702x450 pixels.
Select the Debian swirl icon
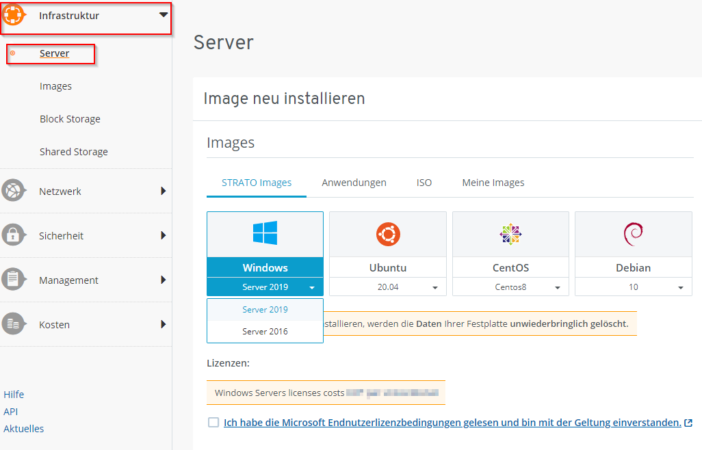(633, 234)
